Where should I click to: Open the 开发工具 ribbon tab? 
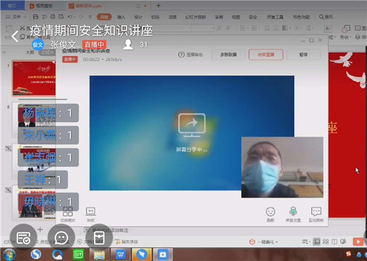(x=275, y=17)
